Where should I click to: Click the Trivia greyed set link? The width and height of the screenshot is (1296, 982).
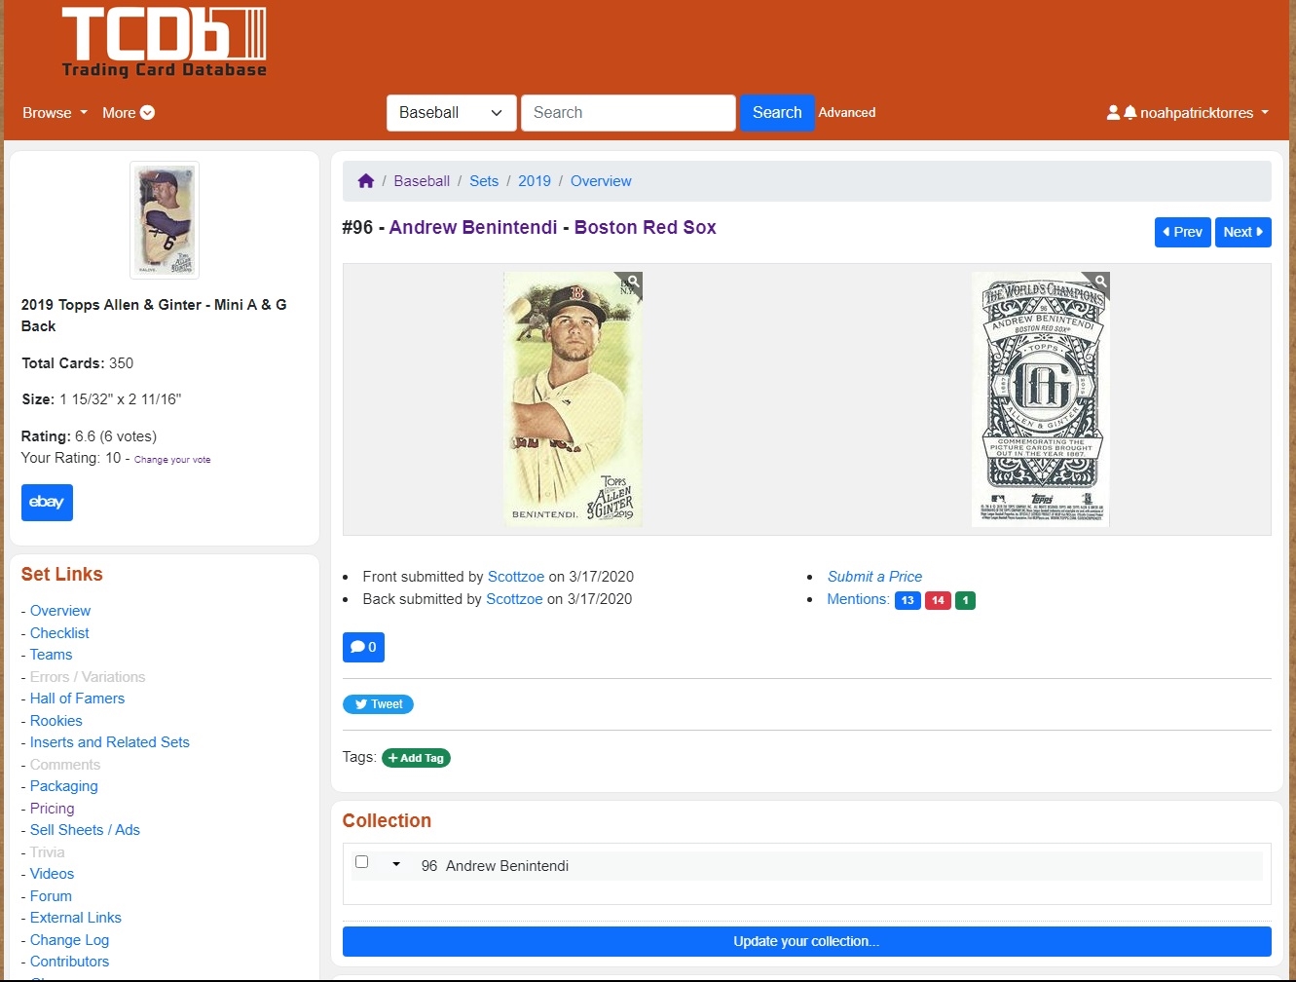coord(47,852)
